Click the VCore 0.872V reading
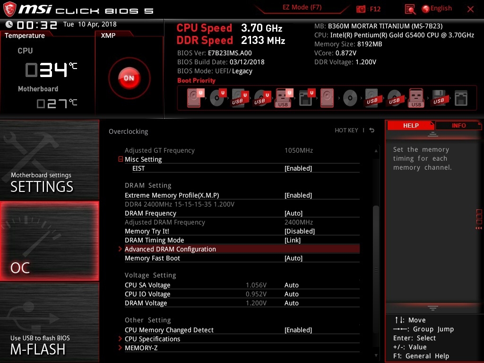The width and height of the screenshot is (484, 363). coord(335,53)
